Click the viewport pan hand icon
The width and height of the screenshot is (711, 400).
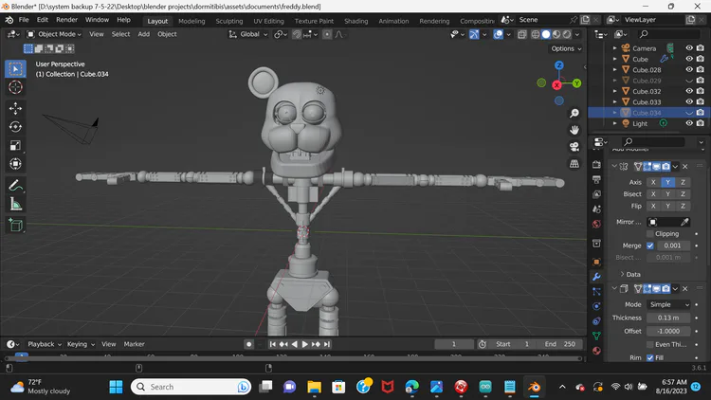pyautogui.click(x=574, y=130)
